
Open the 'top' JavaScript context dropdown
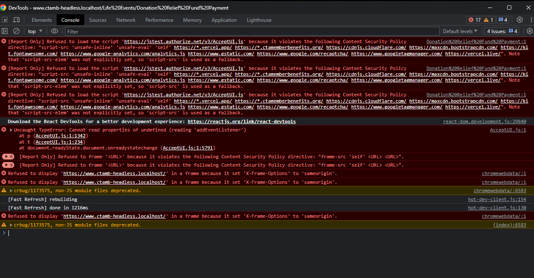tap(35, 31)
